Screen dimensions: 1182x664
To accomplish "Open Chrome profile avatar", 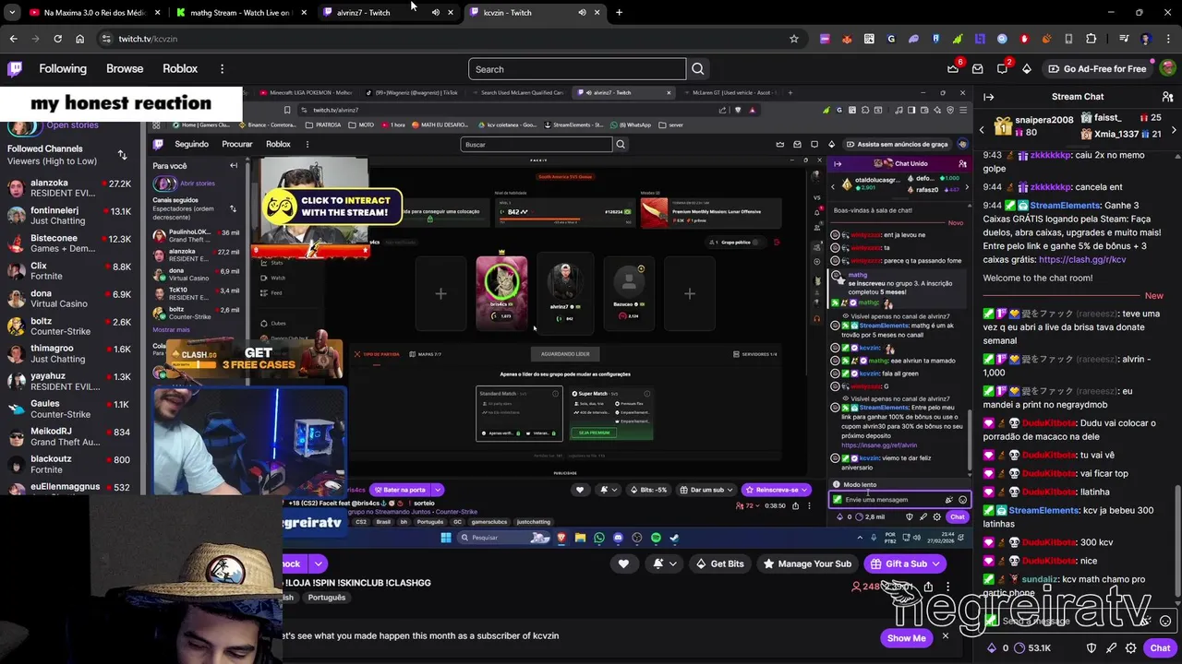I will 1146,39.
